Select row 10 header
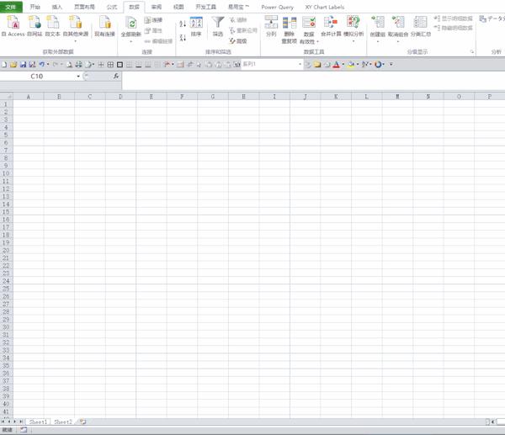The width and height of the screenshot is (505, 435). 6,173
